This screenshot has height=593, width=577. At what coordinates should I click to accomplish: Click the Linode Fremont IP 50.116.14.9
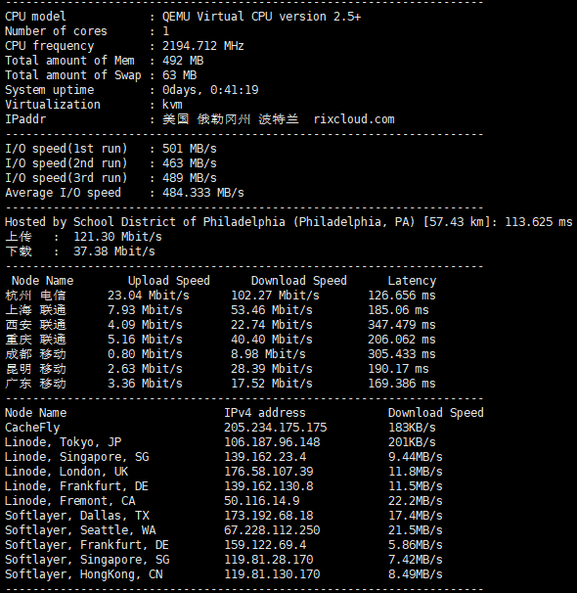point(261,501)
